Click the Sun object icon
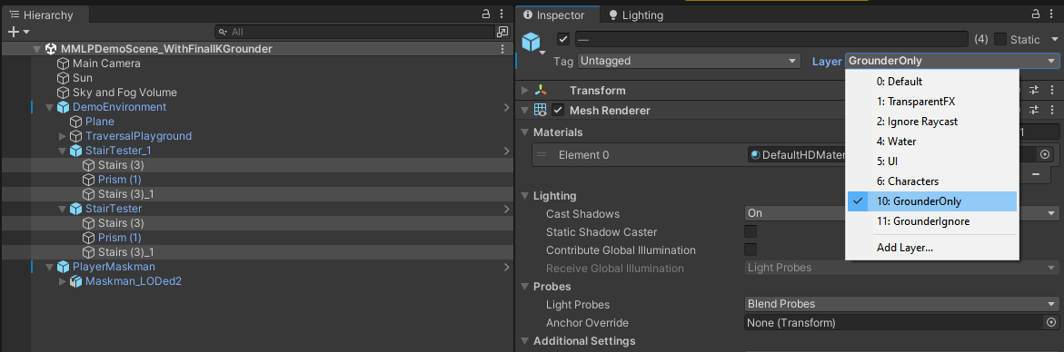1064x352 pixels. (63, 78)
